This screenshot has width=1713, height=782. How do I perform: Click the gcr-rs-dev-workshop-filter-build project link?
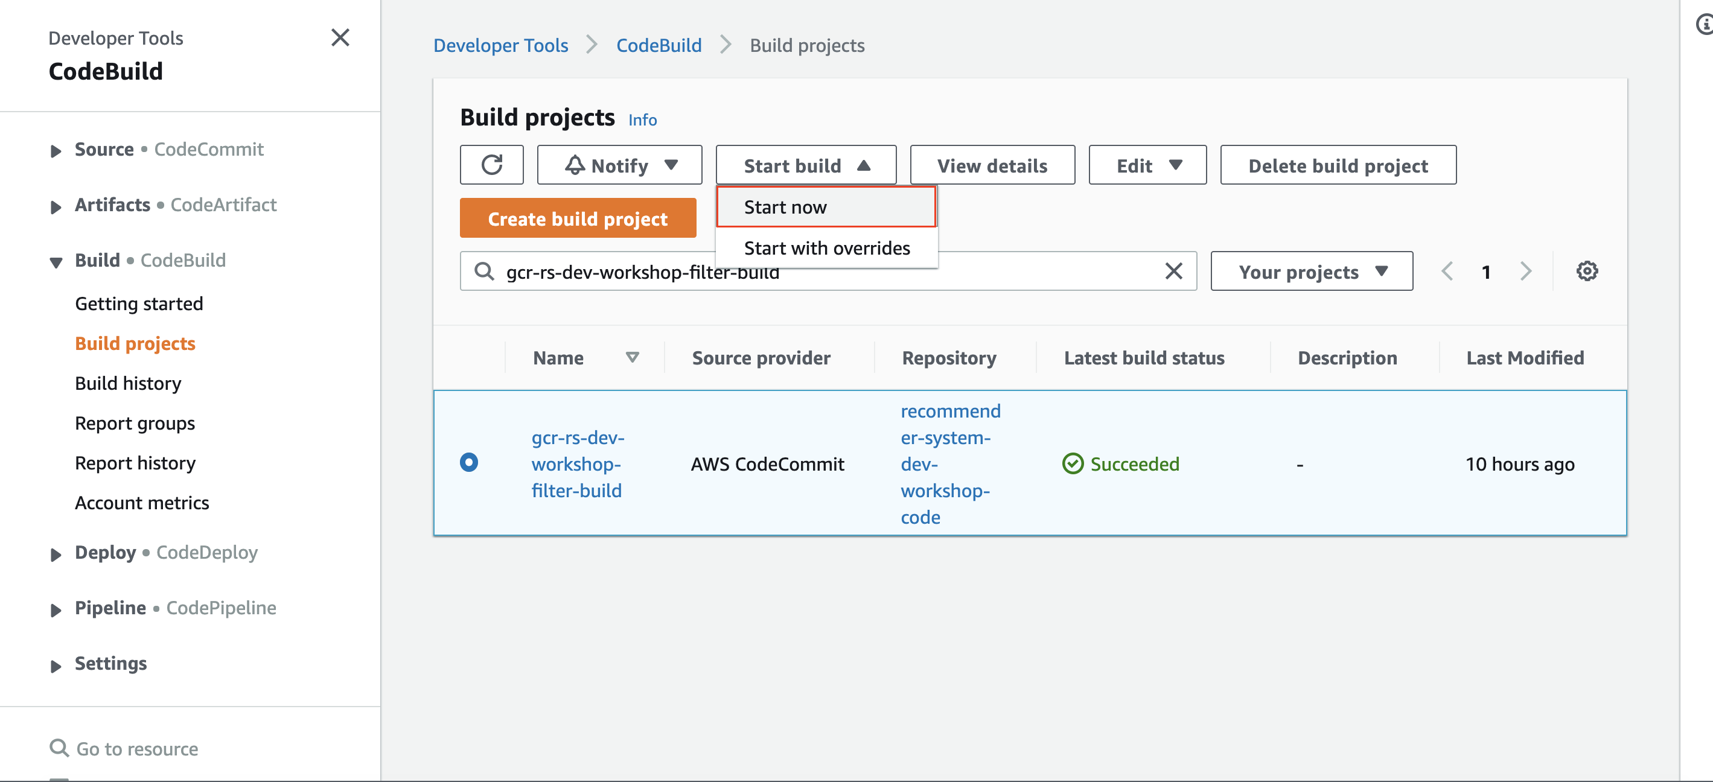point(576,463)
